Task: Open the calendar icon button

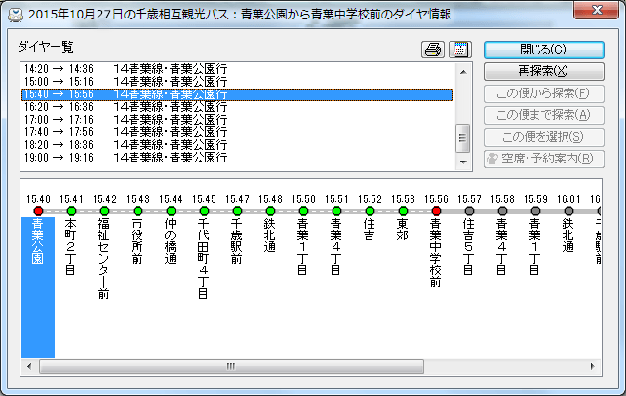Action: 458,50
